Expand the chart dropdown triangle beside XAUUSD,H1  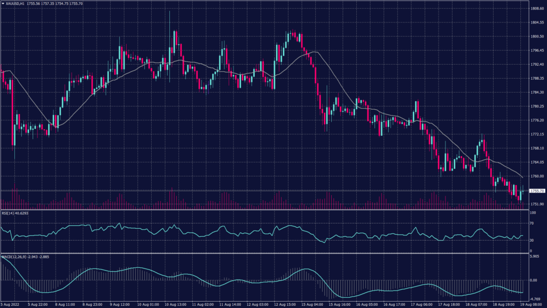point(4,3)
